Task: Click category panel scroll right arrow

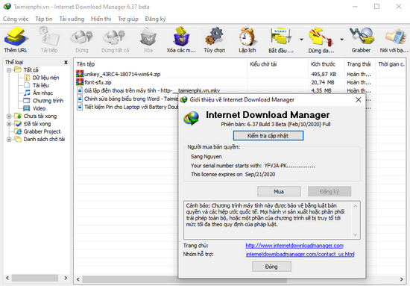Action: click(x=66, y=278)
